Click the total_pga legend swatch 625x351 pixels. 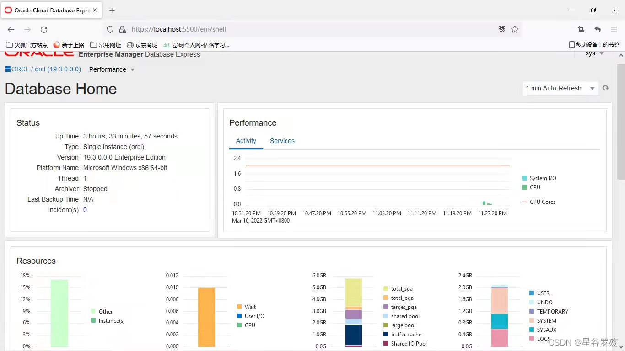(386, 298)
